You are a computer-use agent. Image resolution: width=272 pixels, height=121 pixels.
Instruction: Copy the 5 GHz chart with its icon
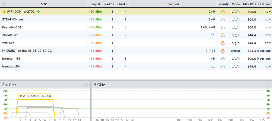(x=268, y=85)
